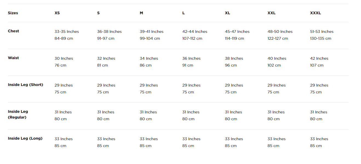
Task: Select the Inside Leg (Short) row label
Action: (x=25, y=85)
